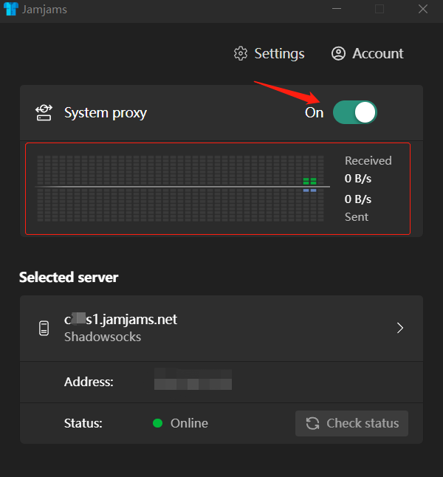The height and width of the screenshot is (477, 443).
Task: Click the refresh icon in Check status
Action: pos(312,423)
